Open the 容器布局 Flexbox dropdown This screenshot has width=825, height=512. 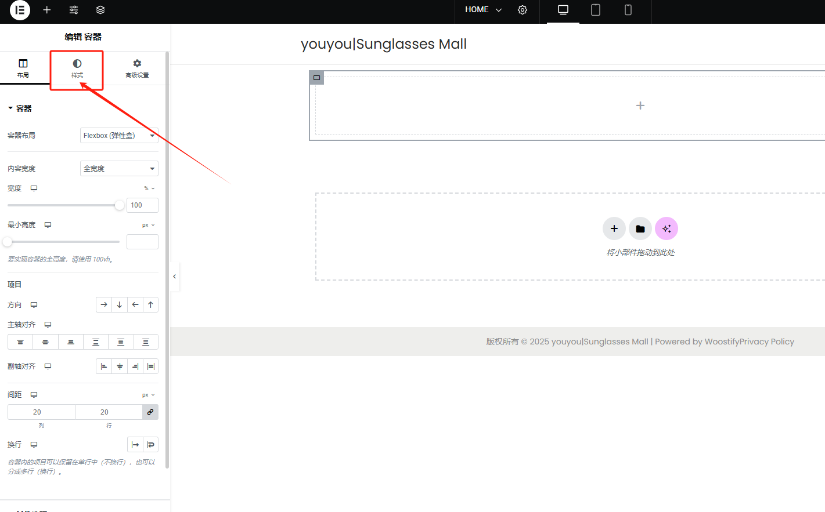[x=119, y=136]
